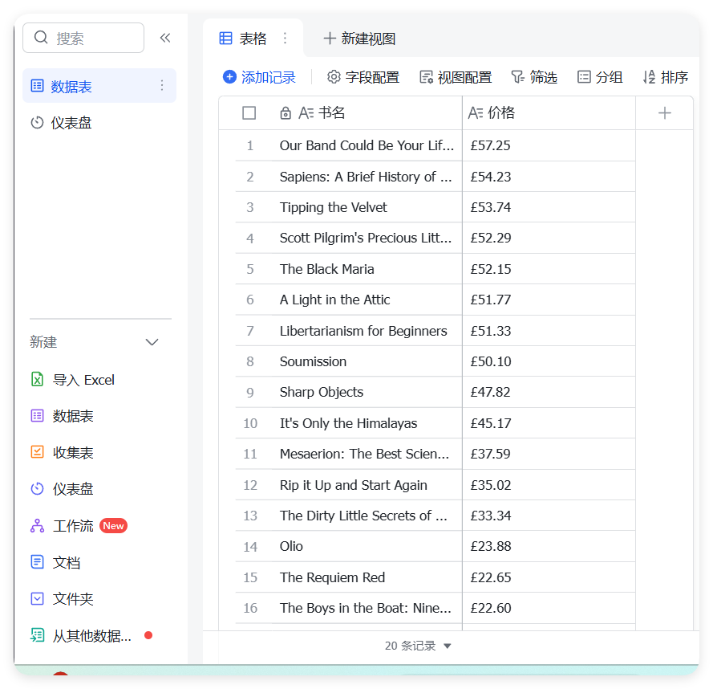The image size is (713, 689).
Task: Click the 文档 document icon
Action: click(x=37, y=562)
